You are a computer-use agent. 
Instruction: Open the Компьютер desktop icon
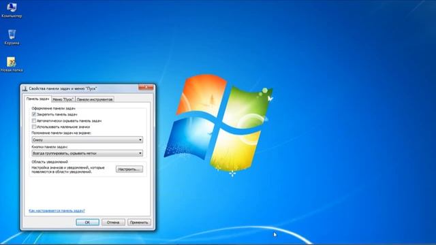click(12, 10)
